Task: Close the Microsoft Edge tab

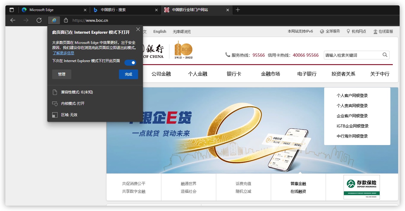Action: (x=85, y=10)
